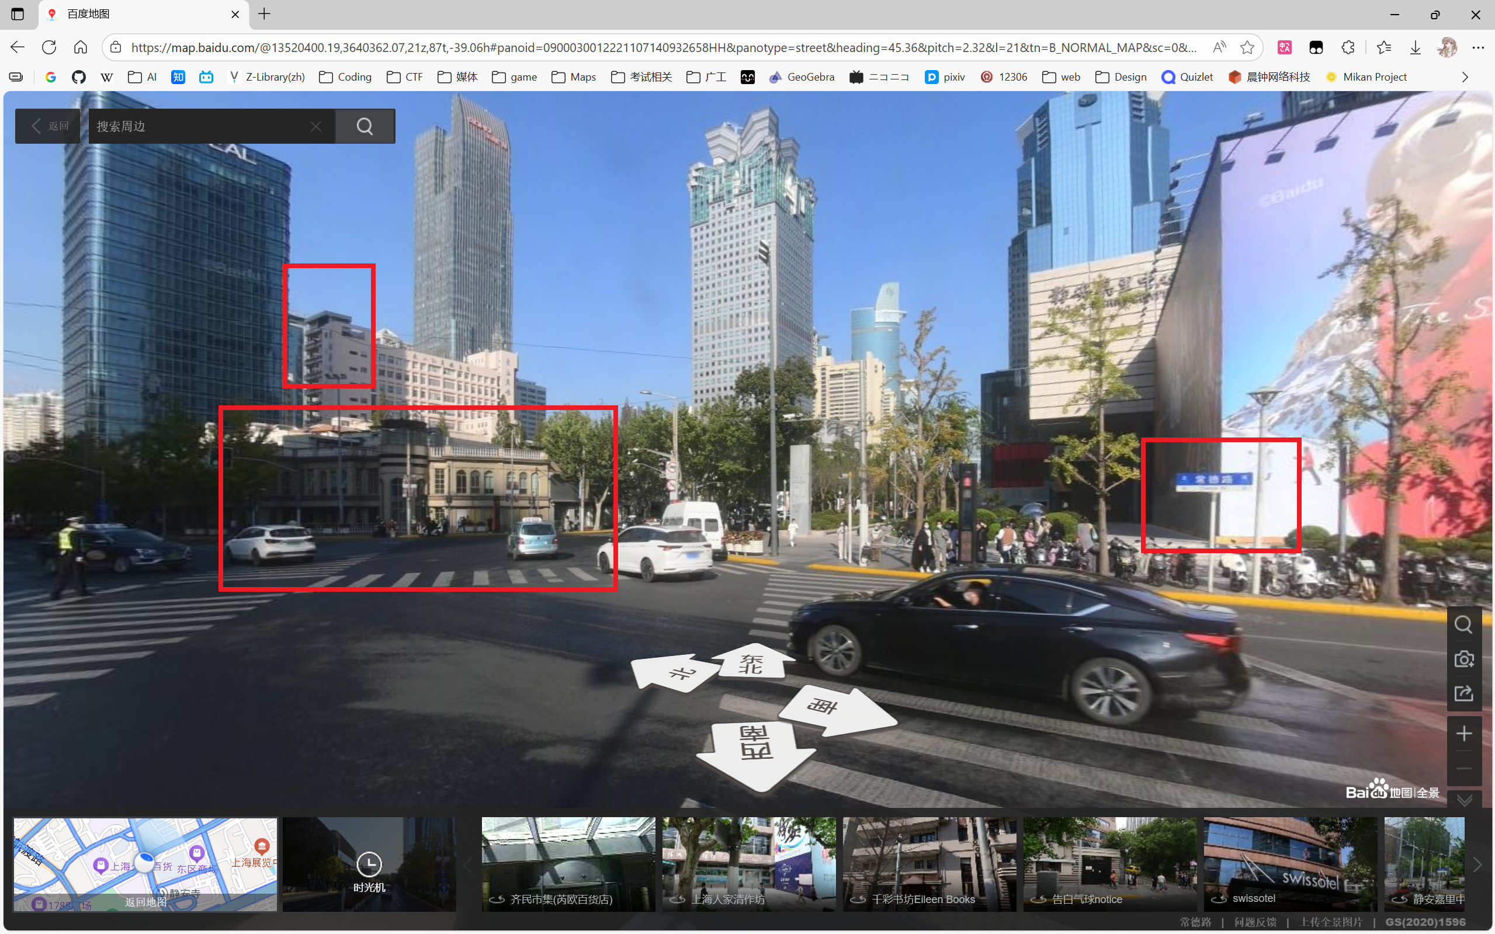Open the 时光机 time machine view

[369, 865]
